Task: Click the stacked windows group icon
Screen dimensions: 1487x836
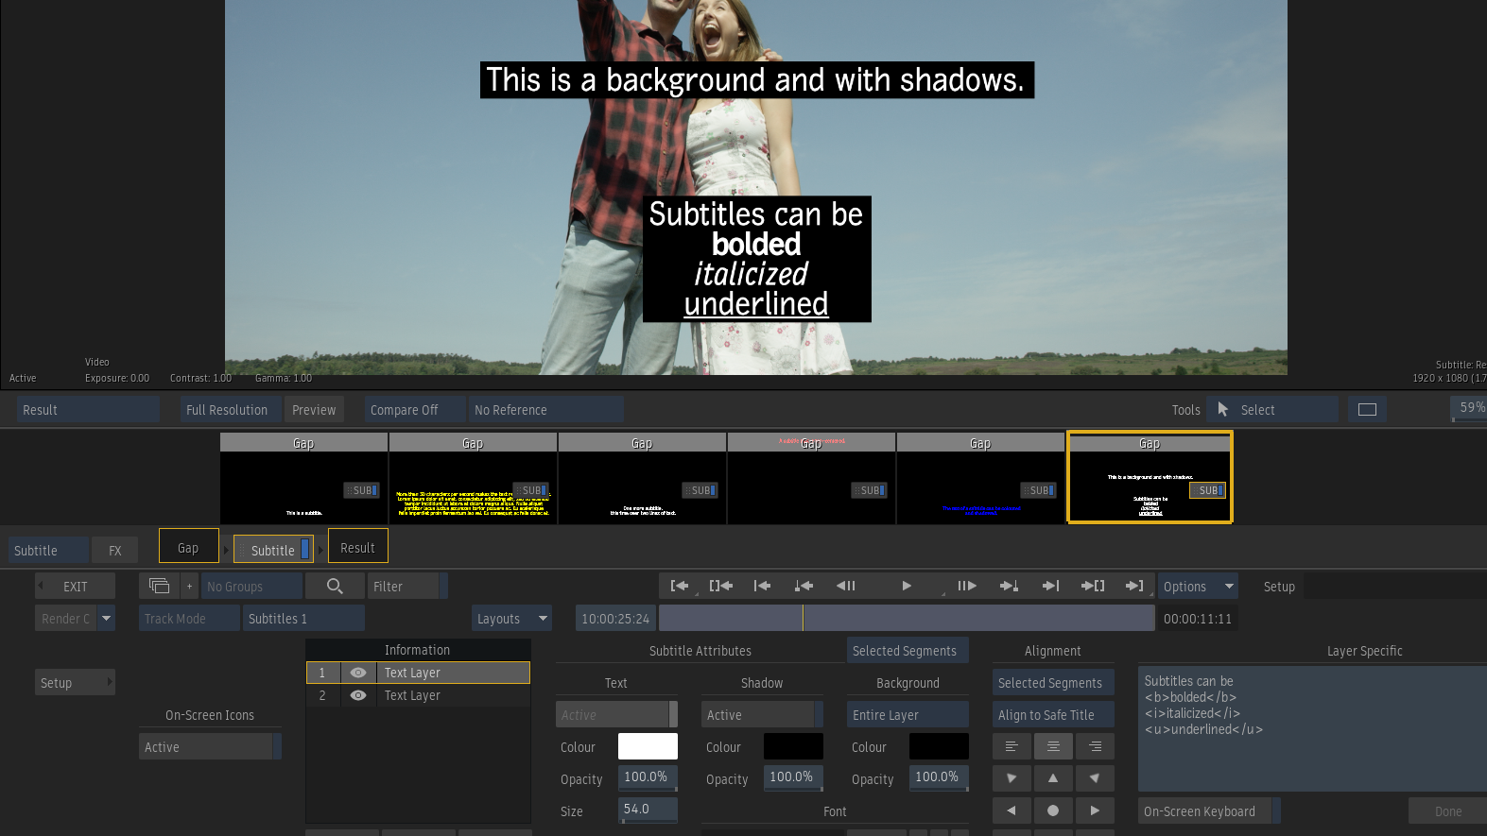Action: click(159, 586)
